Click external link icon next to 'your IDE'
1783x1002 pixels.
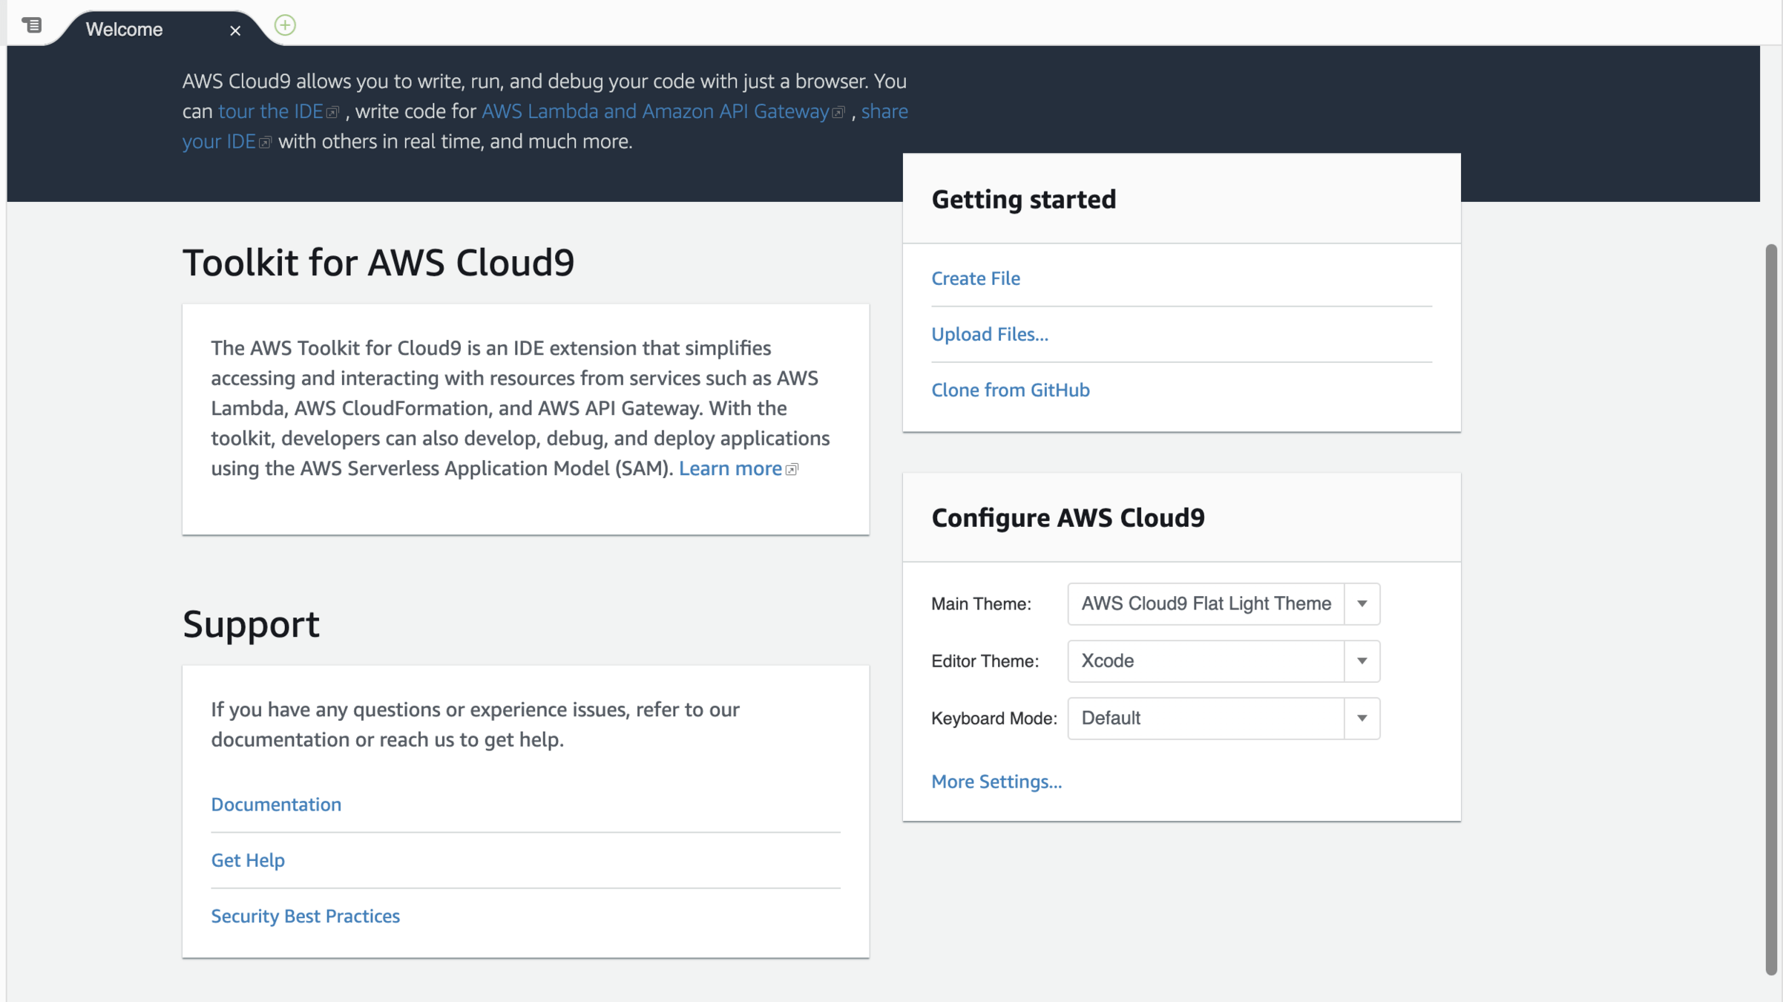265,143
